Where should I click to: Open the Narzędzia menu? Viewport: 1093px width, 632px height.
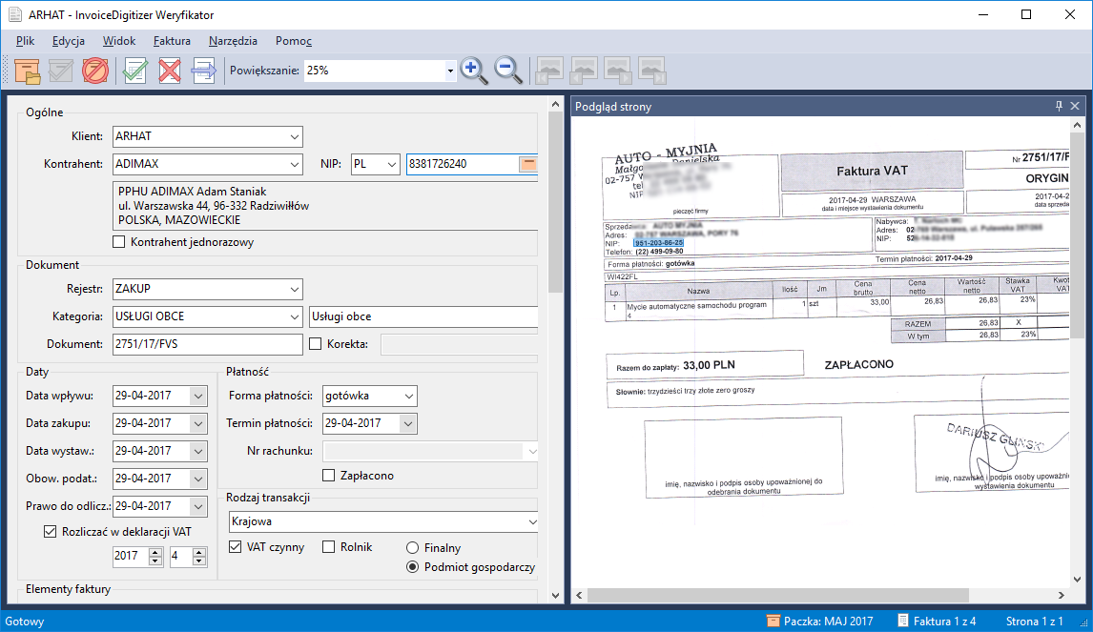click(233, 41)
